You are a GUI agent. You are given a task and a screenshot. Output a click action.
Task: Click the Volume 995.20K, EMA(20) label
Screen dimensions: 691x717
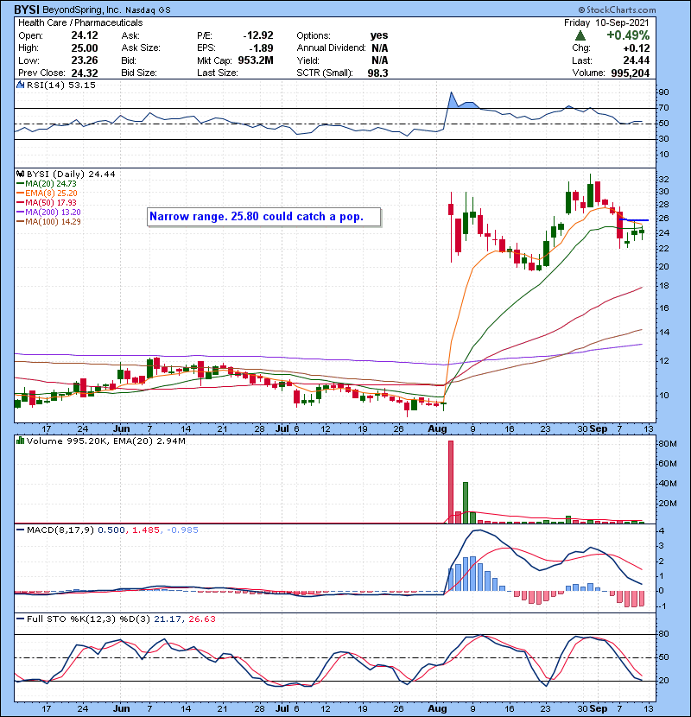tap(106, 441)
